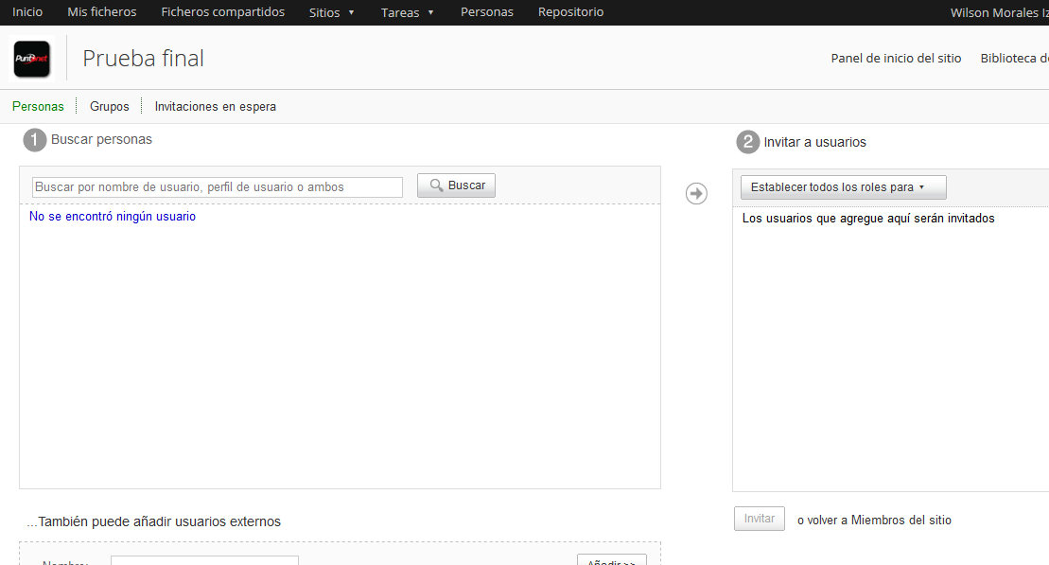Click the 'Invitar a usuarios' heading
Screen dimensions: 1049x565
(814, 142)
